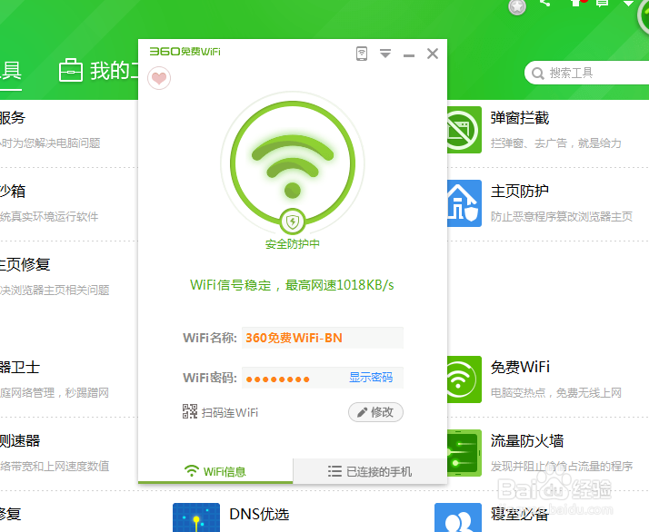Click the share icon in top bar
Image resolution: width=649 pixels, height=532 pixels.
(545, 3)
